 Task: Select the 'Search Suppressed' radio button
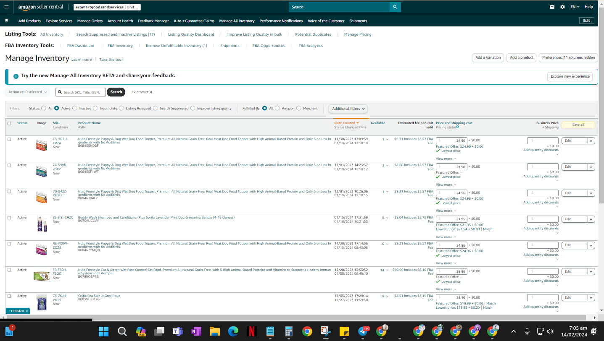pos(156,108)
